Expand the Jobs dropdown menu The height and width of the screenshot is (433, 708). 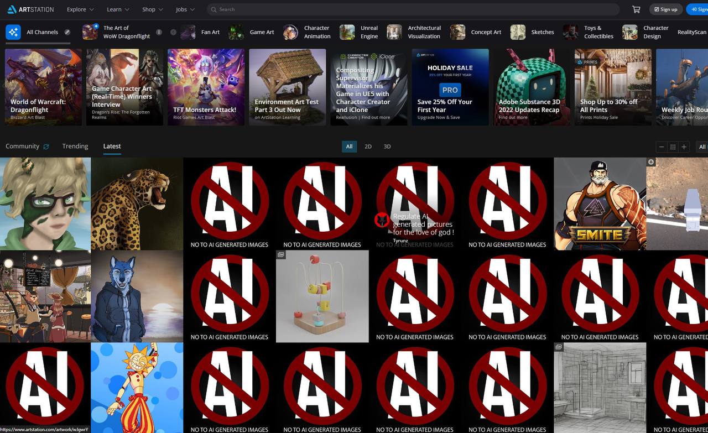tap(185, 9)
